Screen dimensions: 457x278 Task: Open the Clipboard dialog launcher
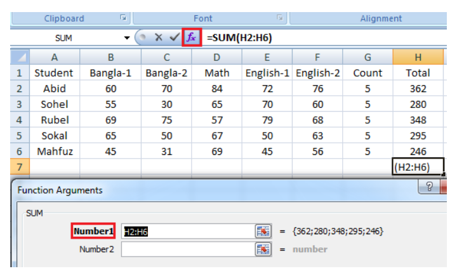pos(124,18)
